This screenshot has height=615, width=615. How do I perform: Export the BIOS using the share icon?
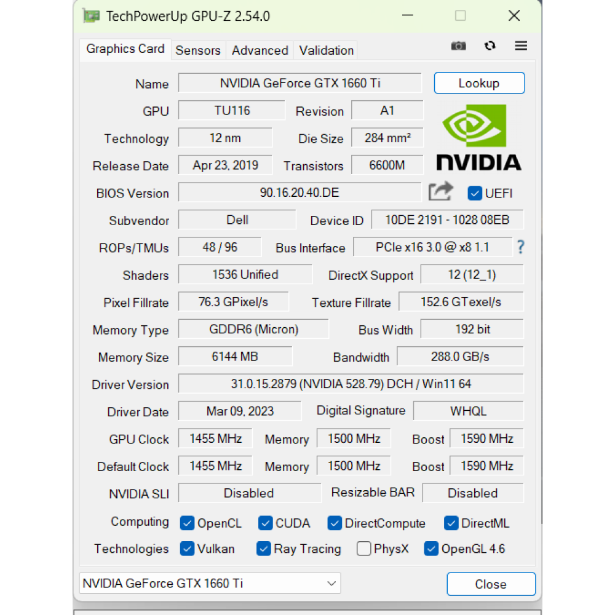[440, 191]
